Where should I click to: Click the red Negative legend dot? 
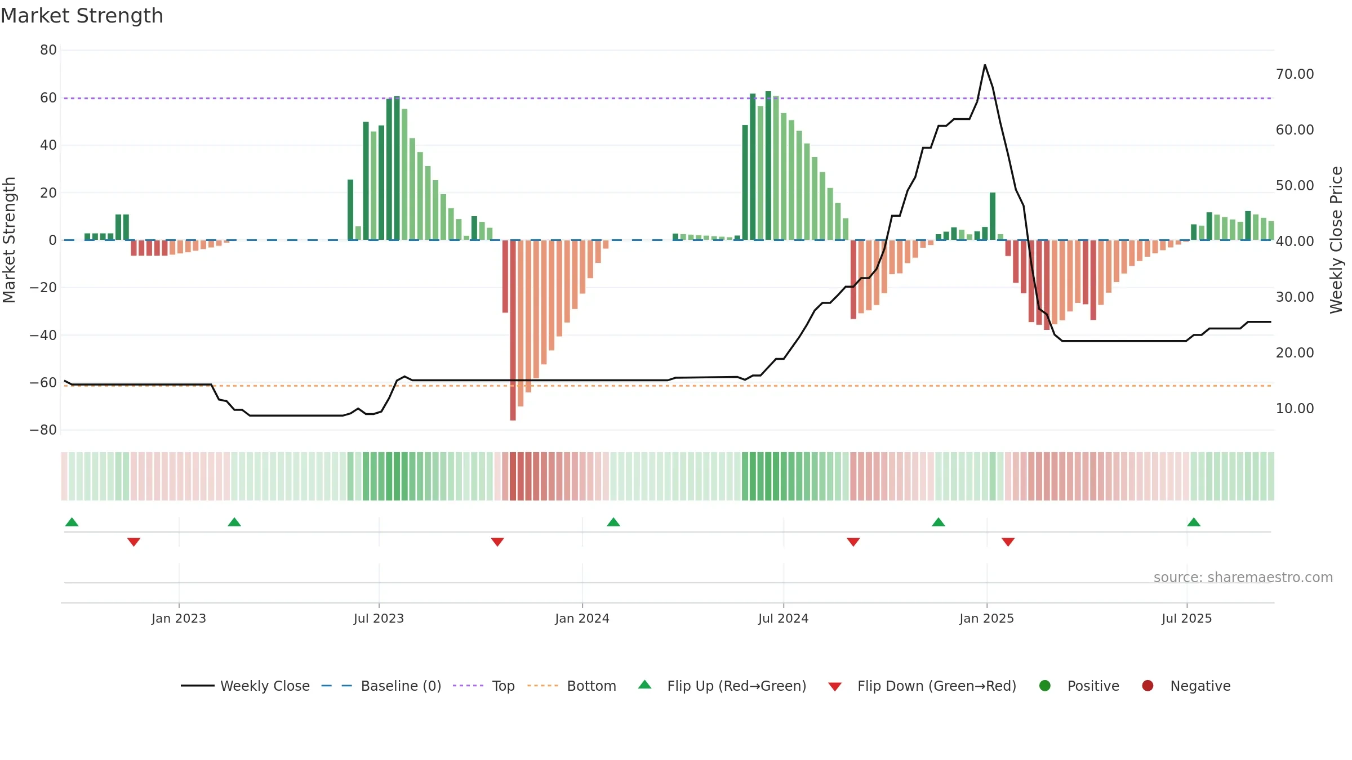coord(1148,686)
